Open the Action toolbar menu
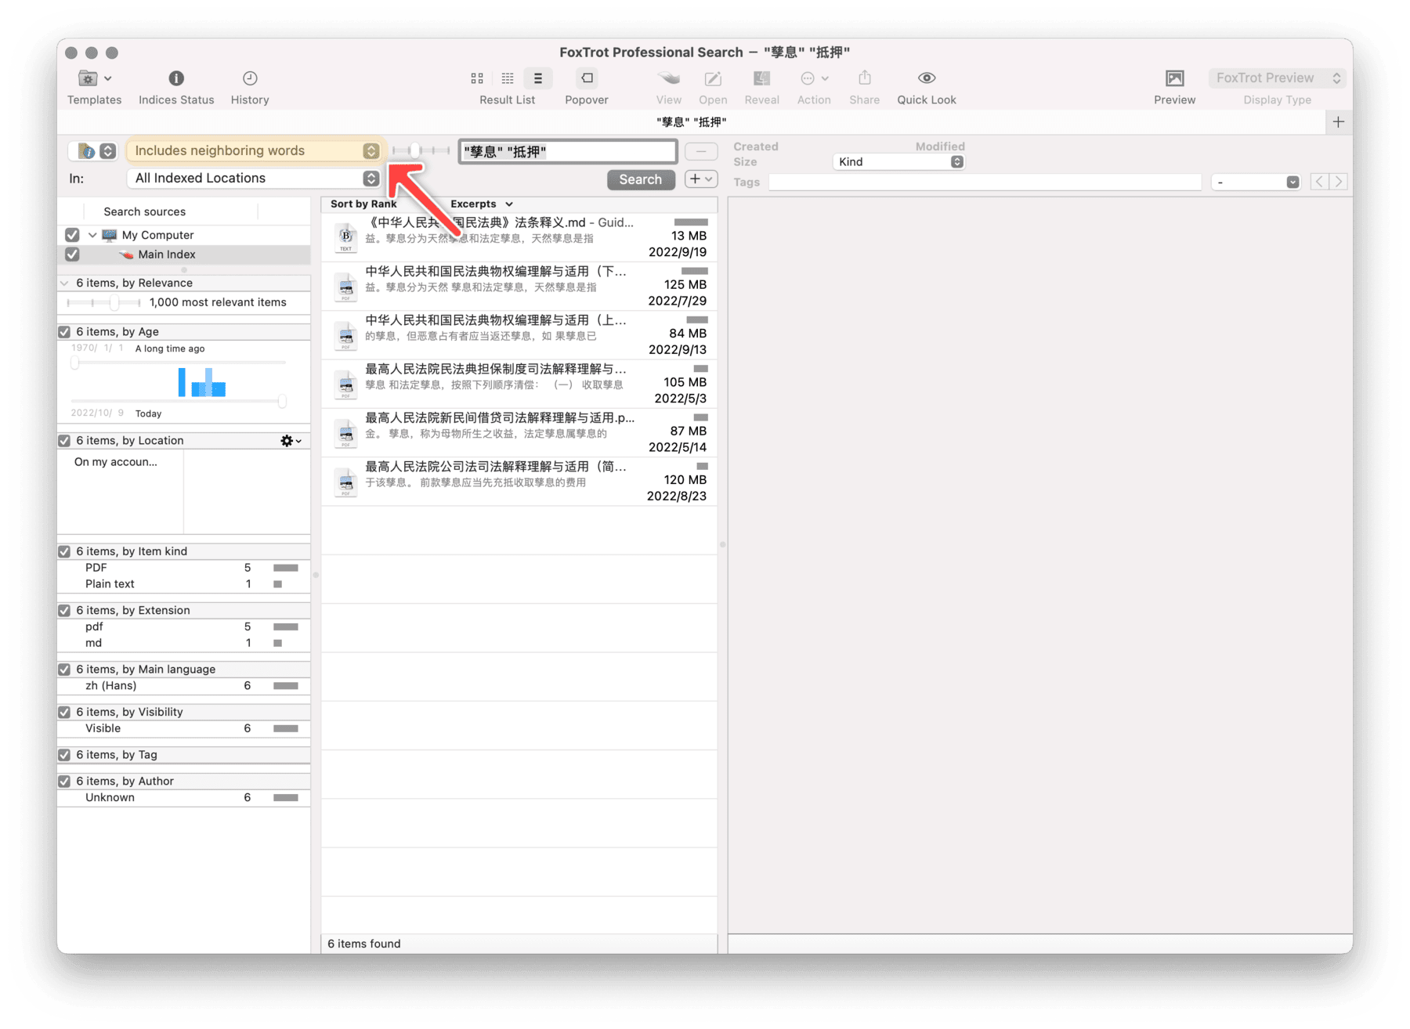Screen dimensions: 1410x1029 (814, 78)
